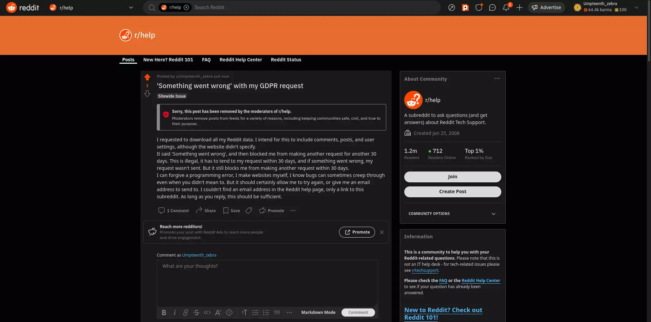This screenshot has width=651, height=322.
Task: Apply inline code formatting
Action: coord(207,313)
